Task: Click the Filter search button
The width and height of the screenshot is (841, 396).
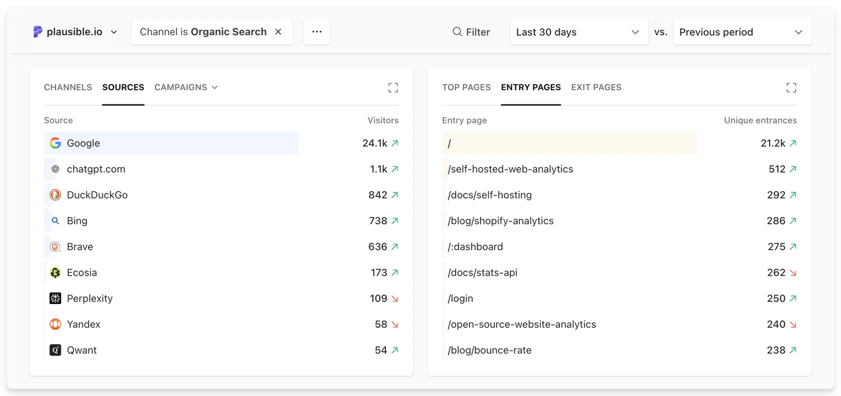Action: click(x=471, y=32)
